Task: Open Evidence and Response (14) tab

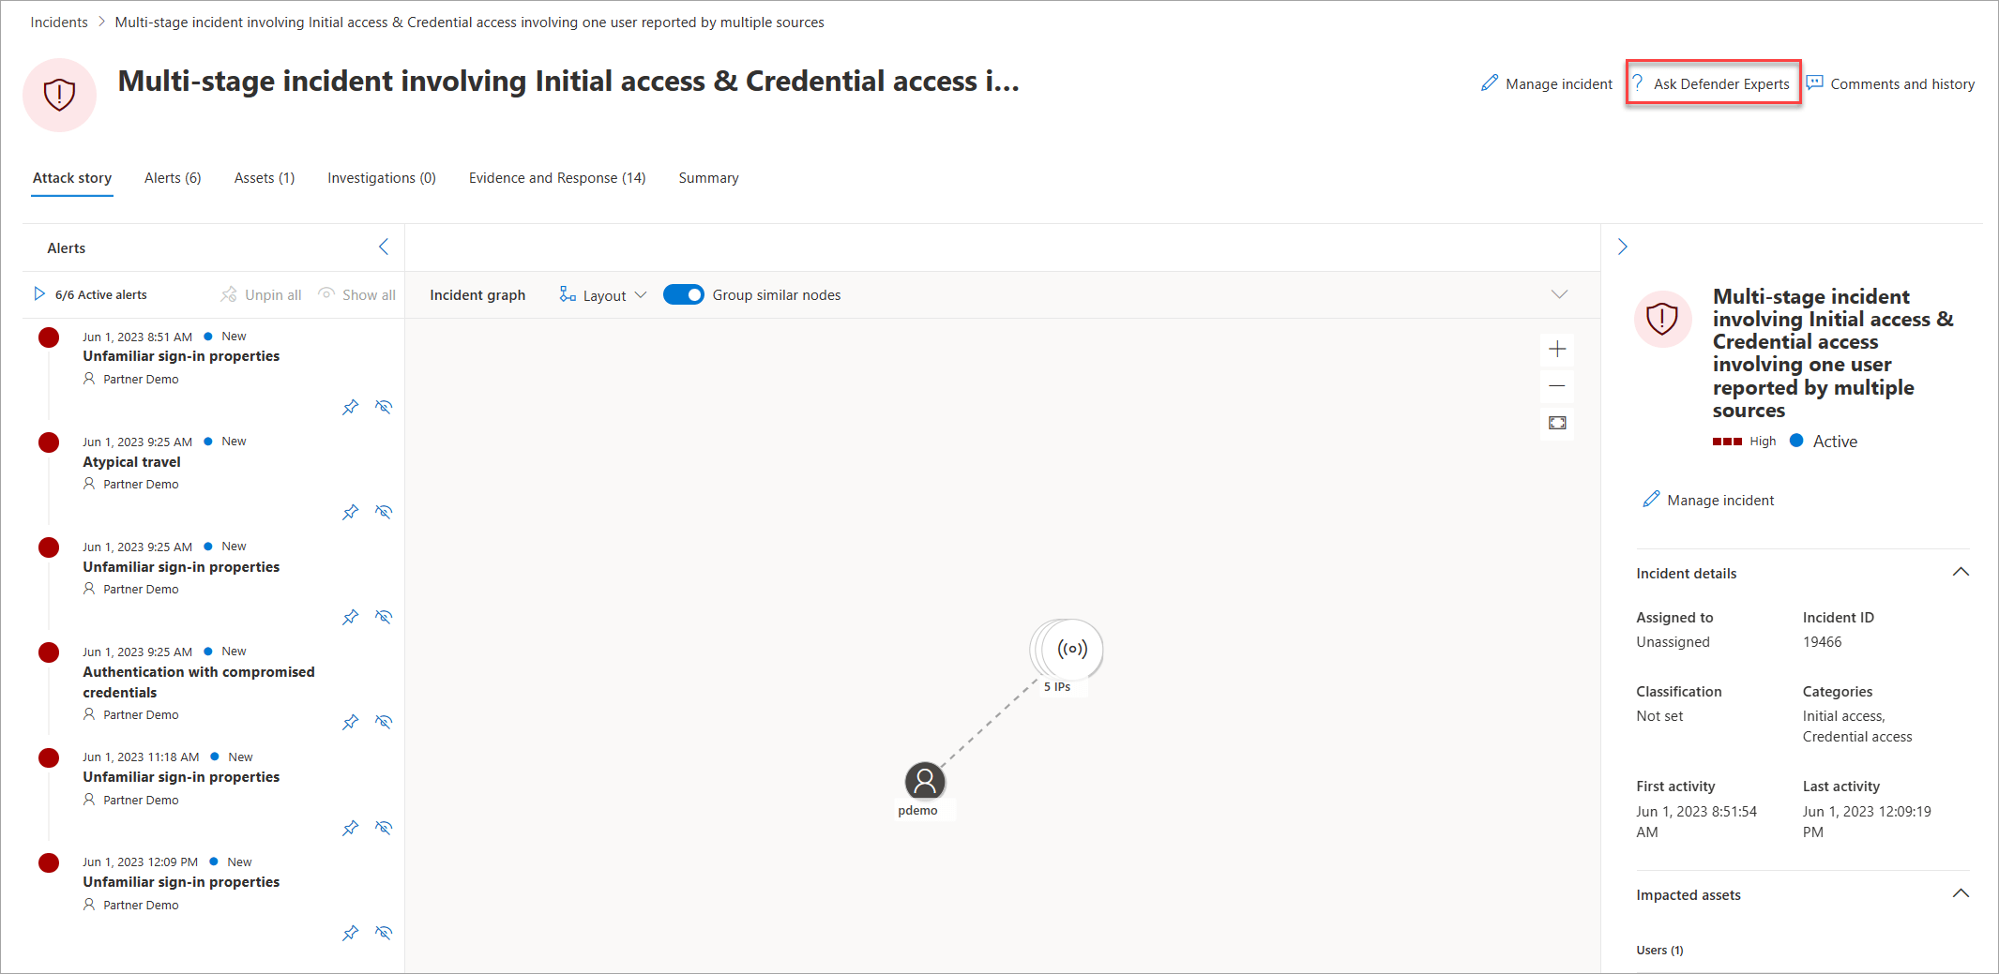Action: (x=557, y=178)
